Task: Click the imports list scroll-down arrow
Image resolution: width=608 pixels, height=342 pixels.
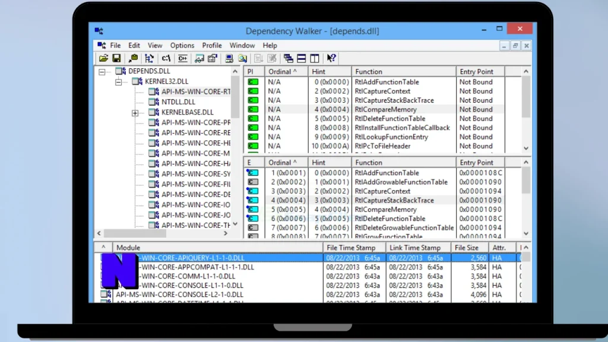Action: pyautogui.click(x=526, y=148)
